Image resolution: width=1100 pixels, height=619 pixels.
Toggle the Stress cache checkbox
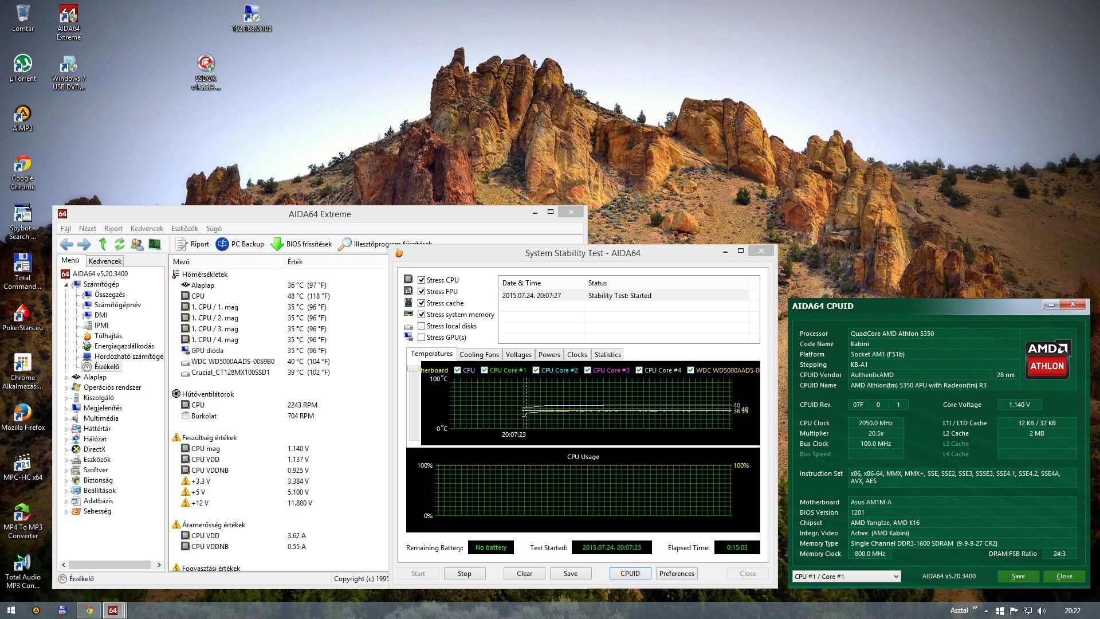(422, 303)
